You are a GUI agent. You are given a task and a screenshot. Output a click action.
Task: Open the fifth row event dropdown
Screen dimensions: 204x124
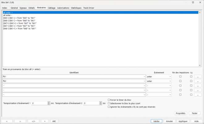pyautogui.click(x=159, y=95)
